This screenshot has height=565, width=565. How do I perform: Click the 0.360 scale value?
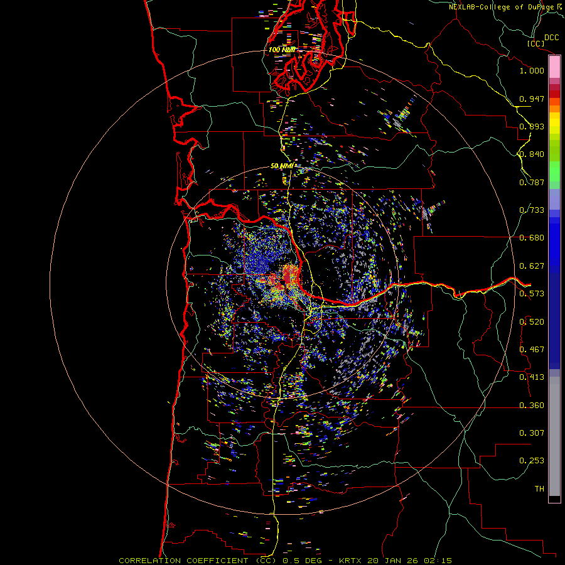point(532,406)
